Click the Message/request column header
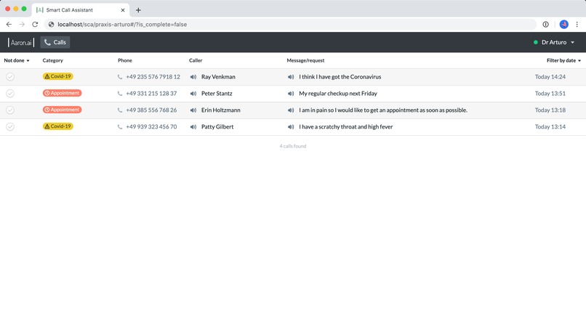Screen dimensions: 586x329 [305, 60]
